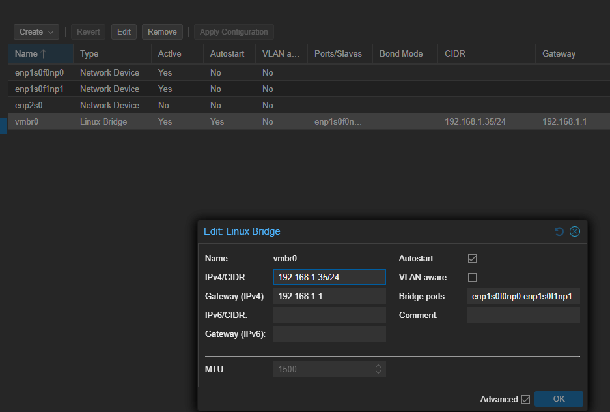The width and height of the screenshot is (610, 412).
Task: Click the Remove toolbar button
Action: pos(162,32)
